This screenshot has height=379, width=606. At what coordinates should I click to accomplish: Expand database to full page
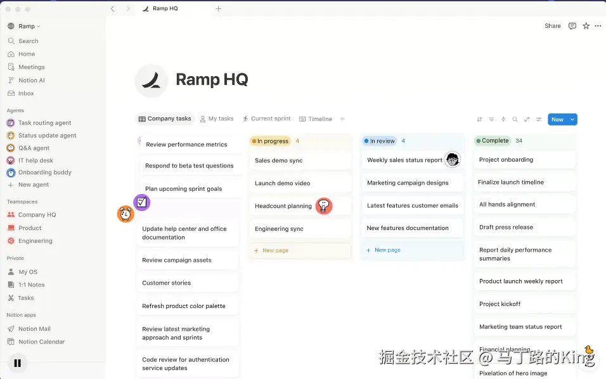pos(527,119)
